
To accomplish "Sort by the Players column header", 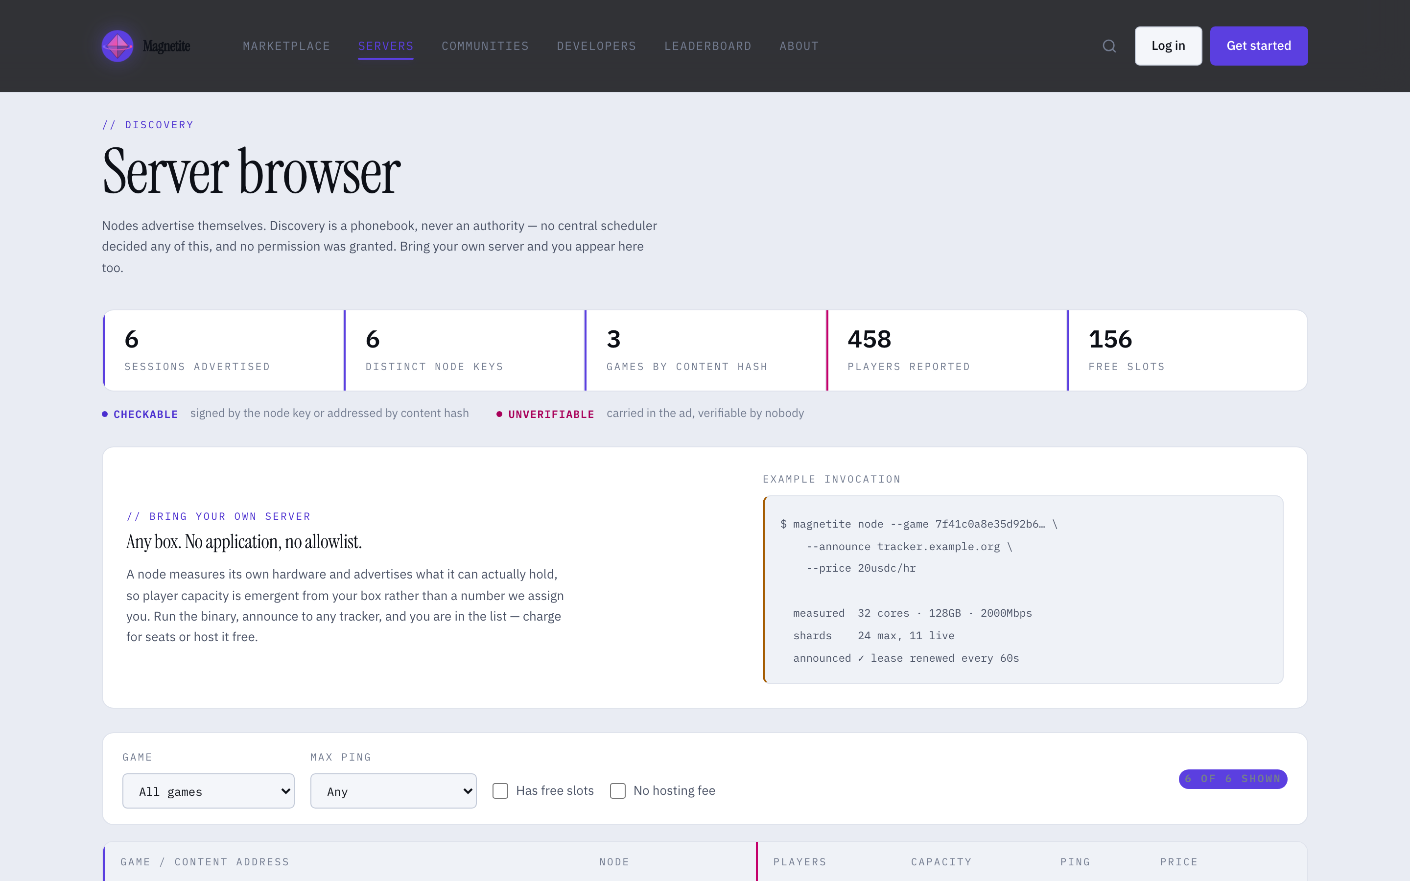I will [800, 862].
